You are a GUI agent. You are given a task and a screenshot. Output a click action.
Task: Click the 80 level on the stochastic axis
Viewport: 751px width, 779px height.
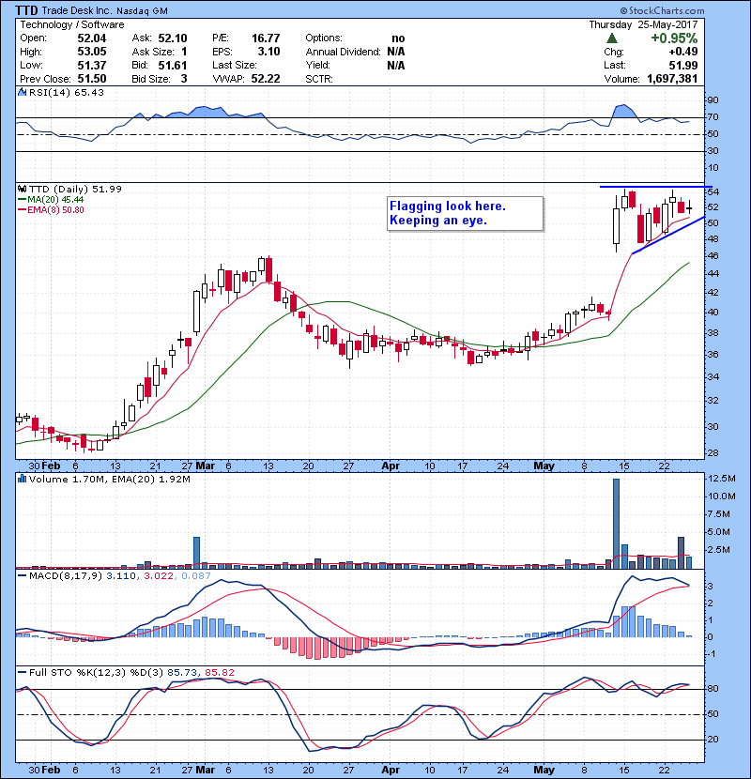coord(713,689)
